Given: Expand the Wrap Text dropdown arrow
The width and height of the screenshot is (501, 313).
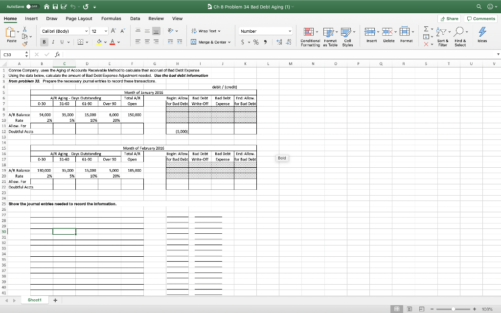Looking at the screenshot, I should (x=219, y=31).
